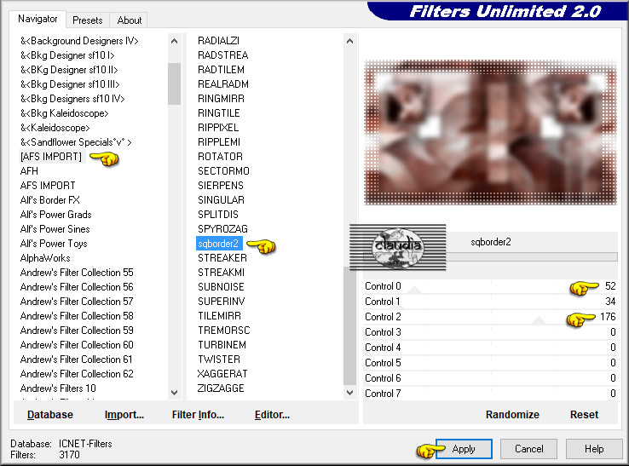Image resolution: width=629 pixels, height=466 pixels.
Task: Select the RIPPIXEL filter
Action: [x=218, y=128]
